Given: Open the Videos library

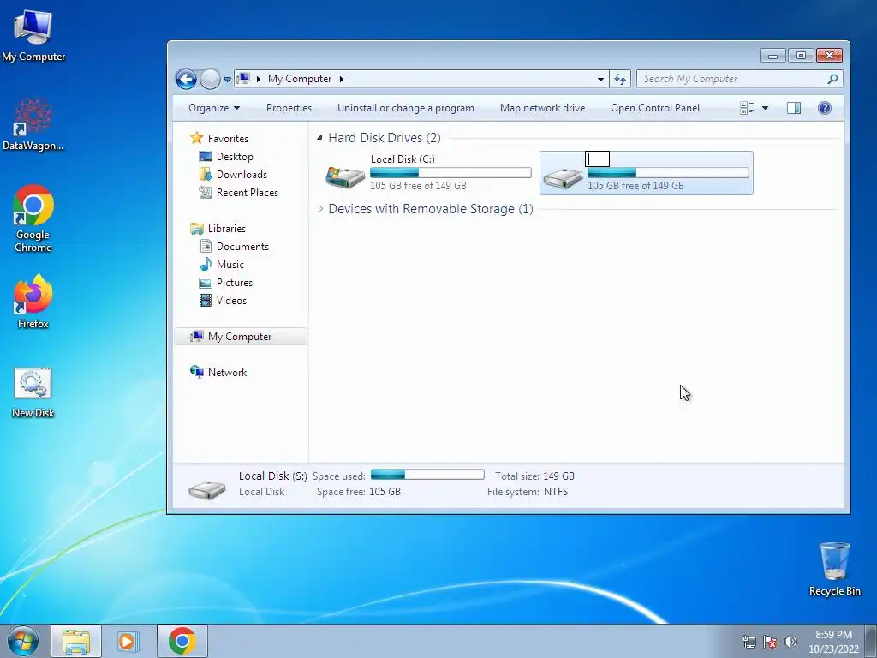Looking at the screenshot, I should coord(231,301).
